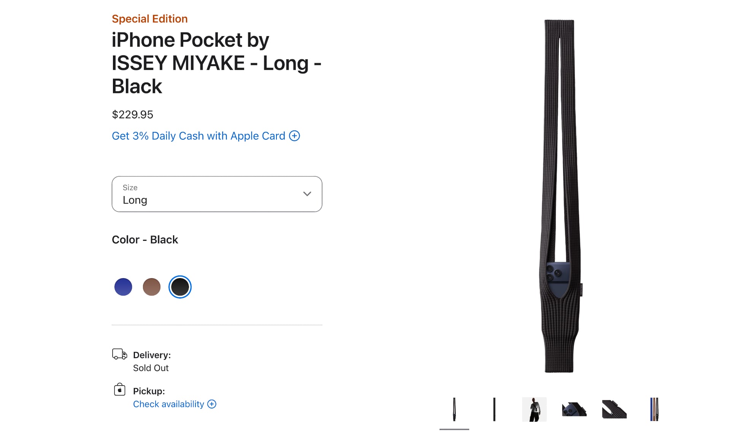Open the knit texture close-up thumbnail
Viewport: 730px width, 432px height.
tap(614, 409)
